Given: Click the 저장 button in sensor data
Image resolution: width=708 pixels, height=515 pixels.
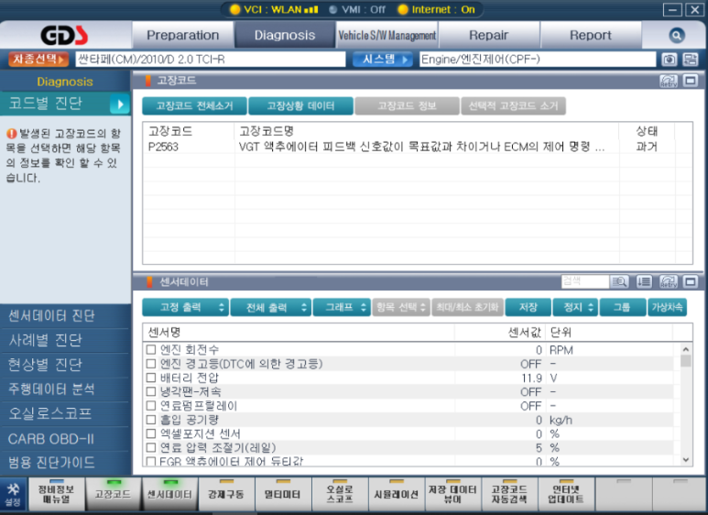Looking at the screenshot, I should [x=528, y=308].
